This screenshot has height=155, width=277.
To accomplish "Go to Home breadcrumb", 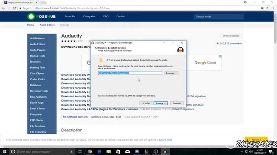I will [x=30, y=25].
